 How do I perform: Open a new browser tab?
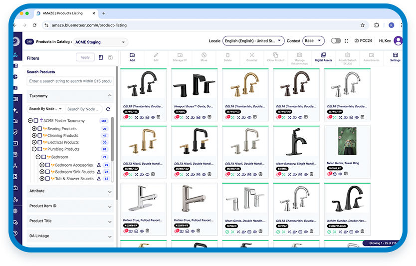coord(104,13)
